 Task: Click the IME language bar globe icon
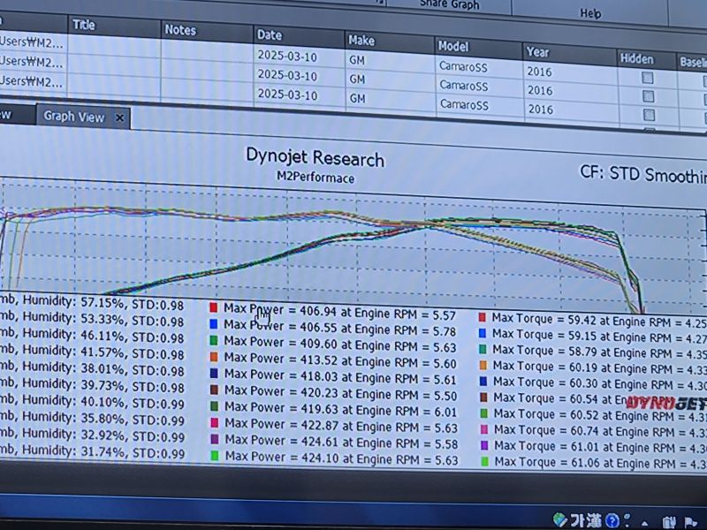coord(560,520)
